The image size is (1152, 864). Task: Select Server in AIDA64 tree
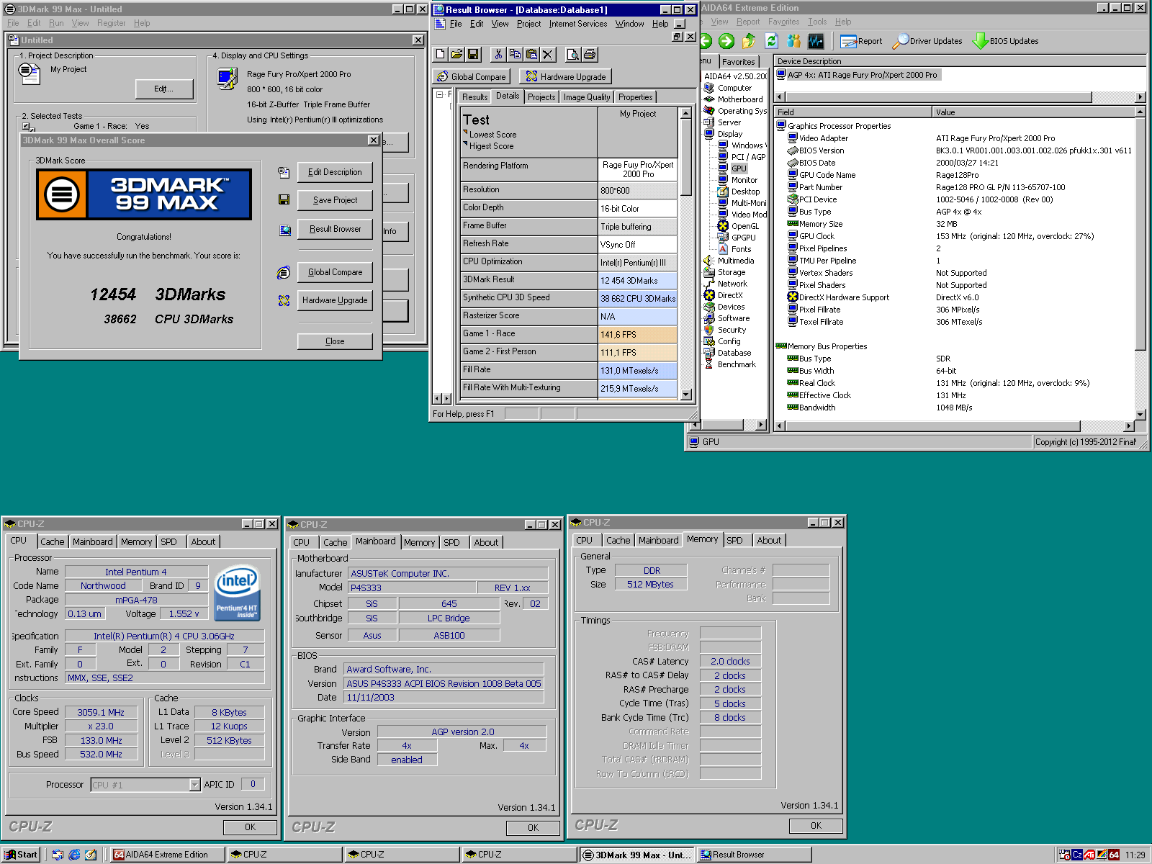(729, 122)
